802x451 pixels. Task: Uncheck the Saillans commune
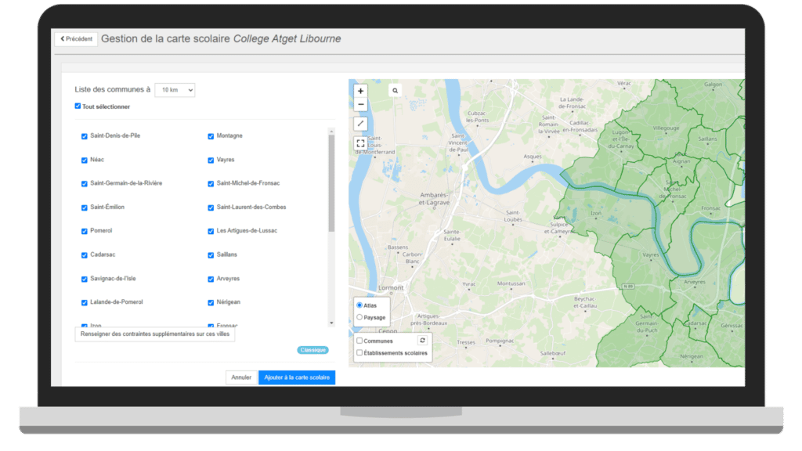pos(211,255)
